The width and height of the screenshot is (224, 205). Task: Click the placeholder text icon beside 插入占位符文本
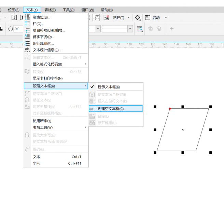92,101
